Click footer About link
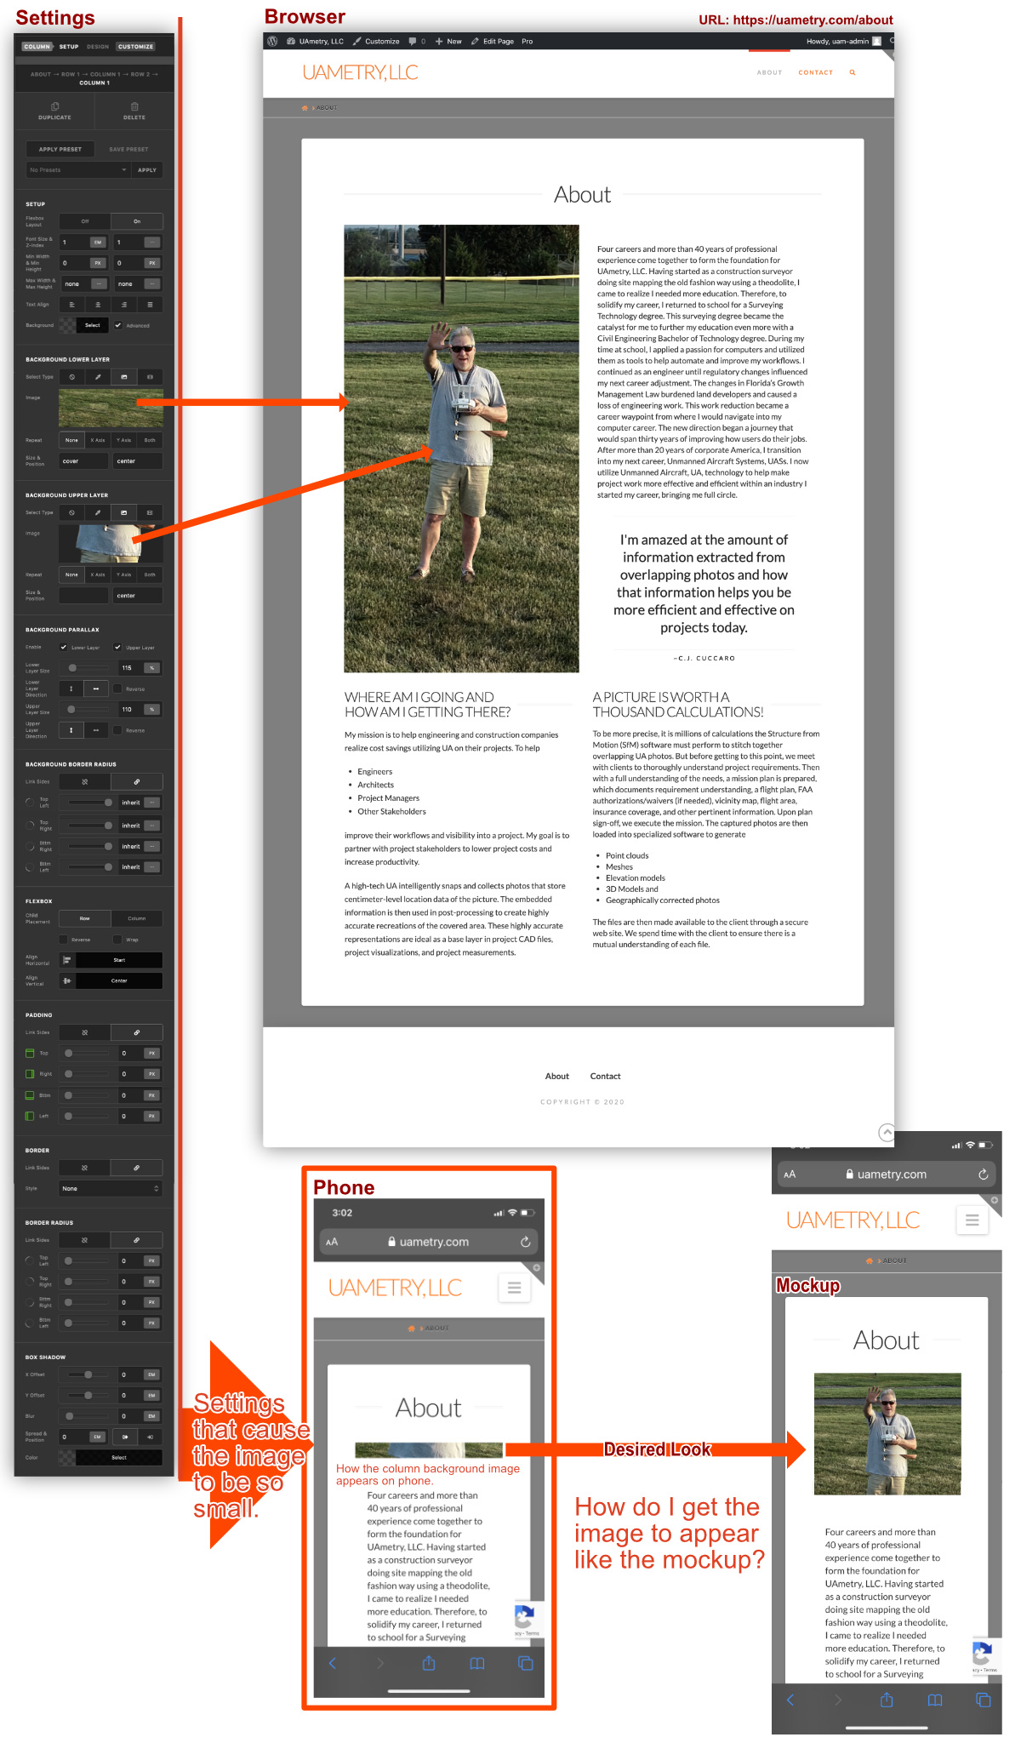This screenshot has width=1021, height=1743. tap(557, 1076)
